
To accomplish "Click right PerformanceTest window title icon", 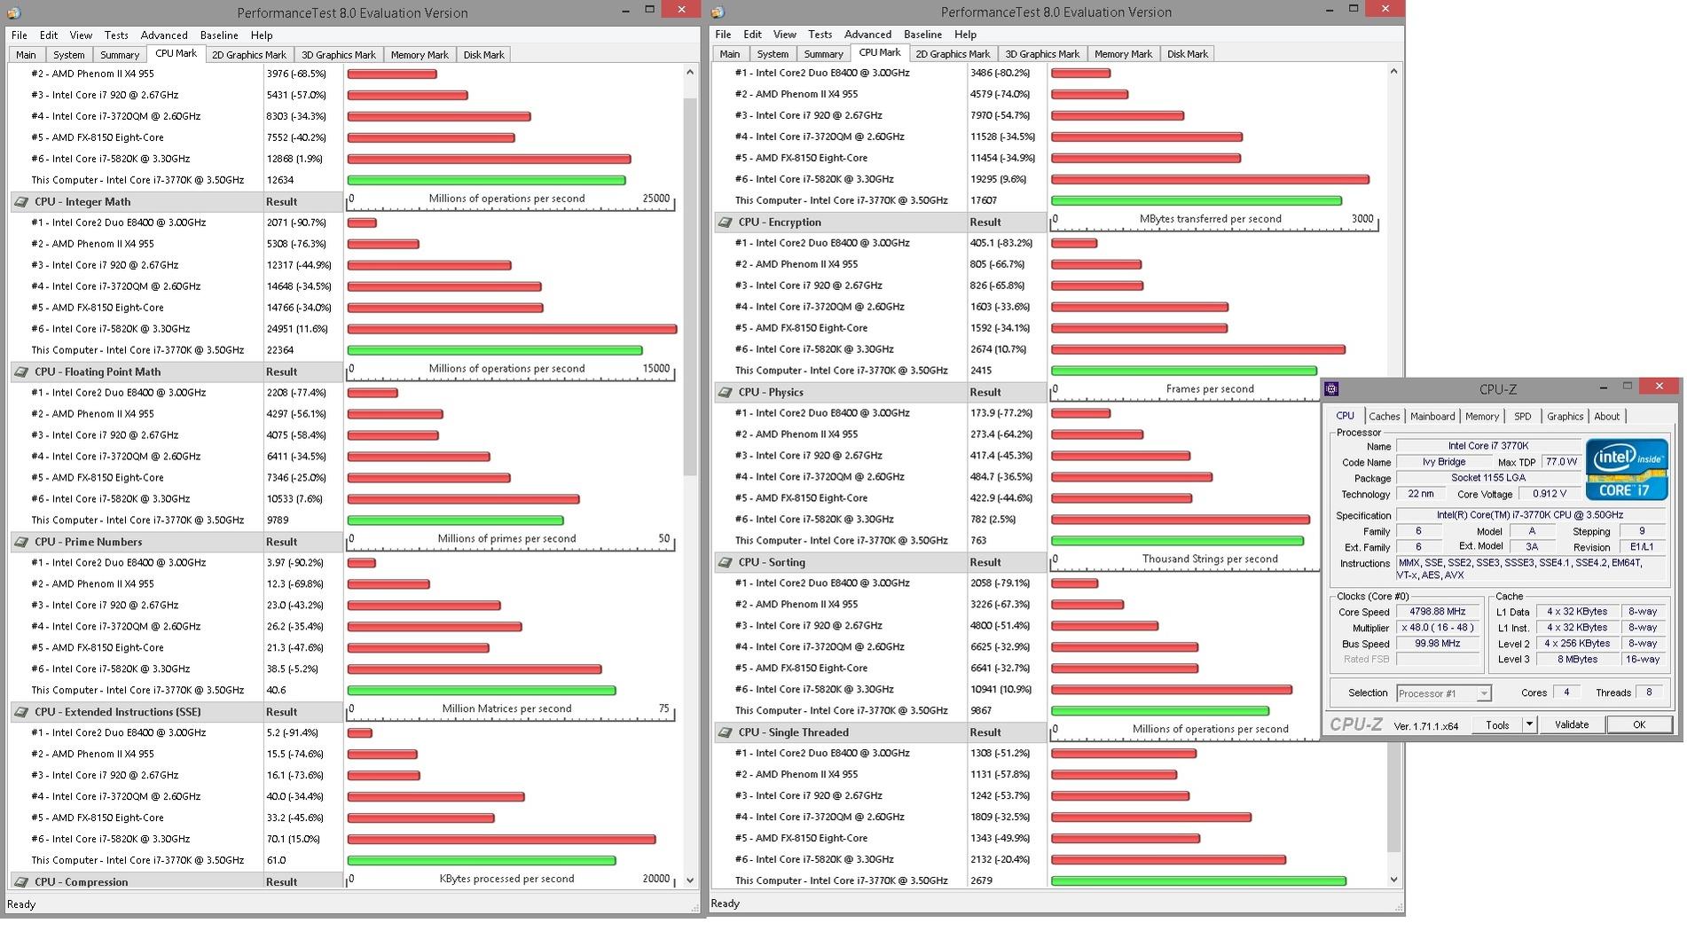I will 718,12.
